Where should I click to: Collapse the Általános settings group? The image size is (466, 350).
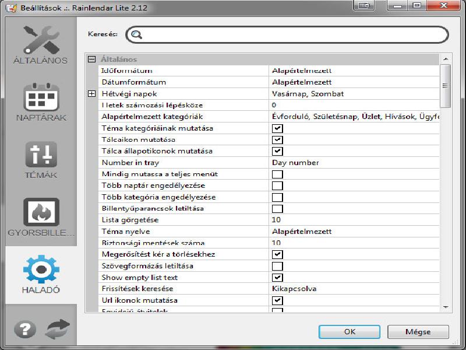(x=91, y=60)
